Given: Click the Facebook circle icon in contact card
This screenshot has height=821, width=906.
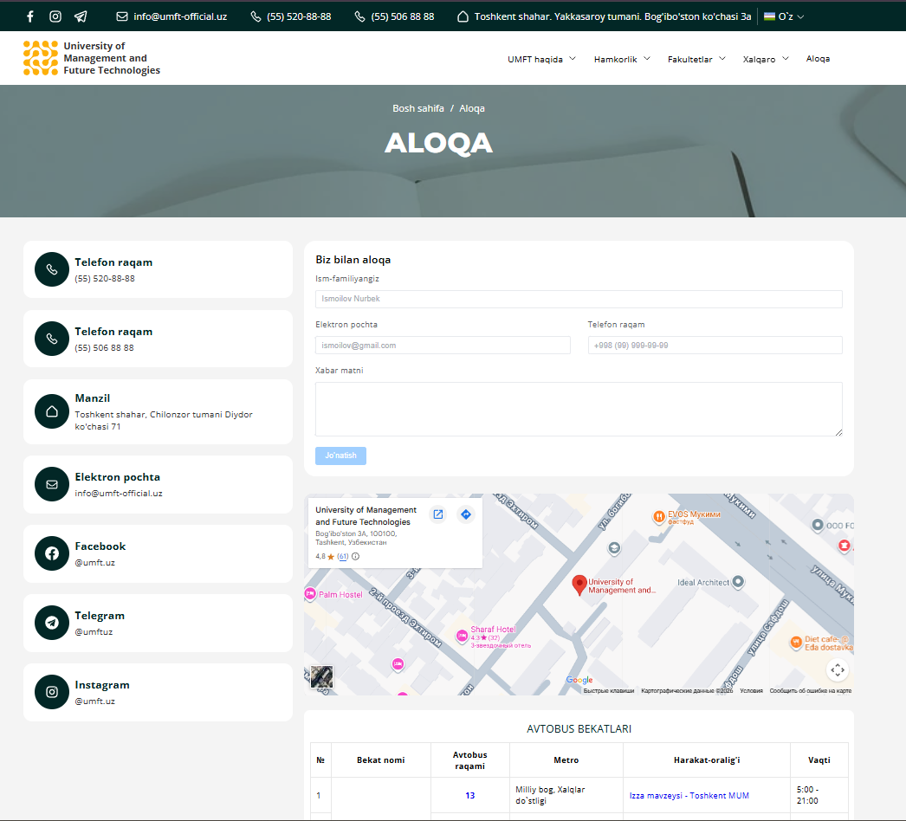Looking at the screenshot, I should [52, 553].
